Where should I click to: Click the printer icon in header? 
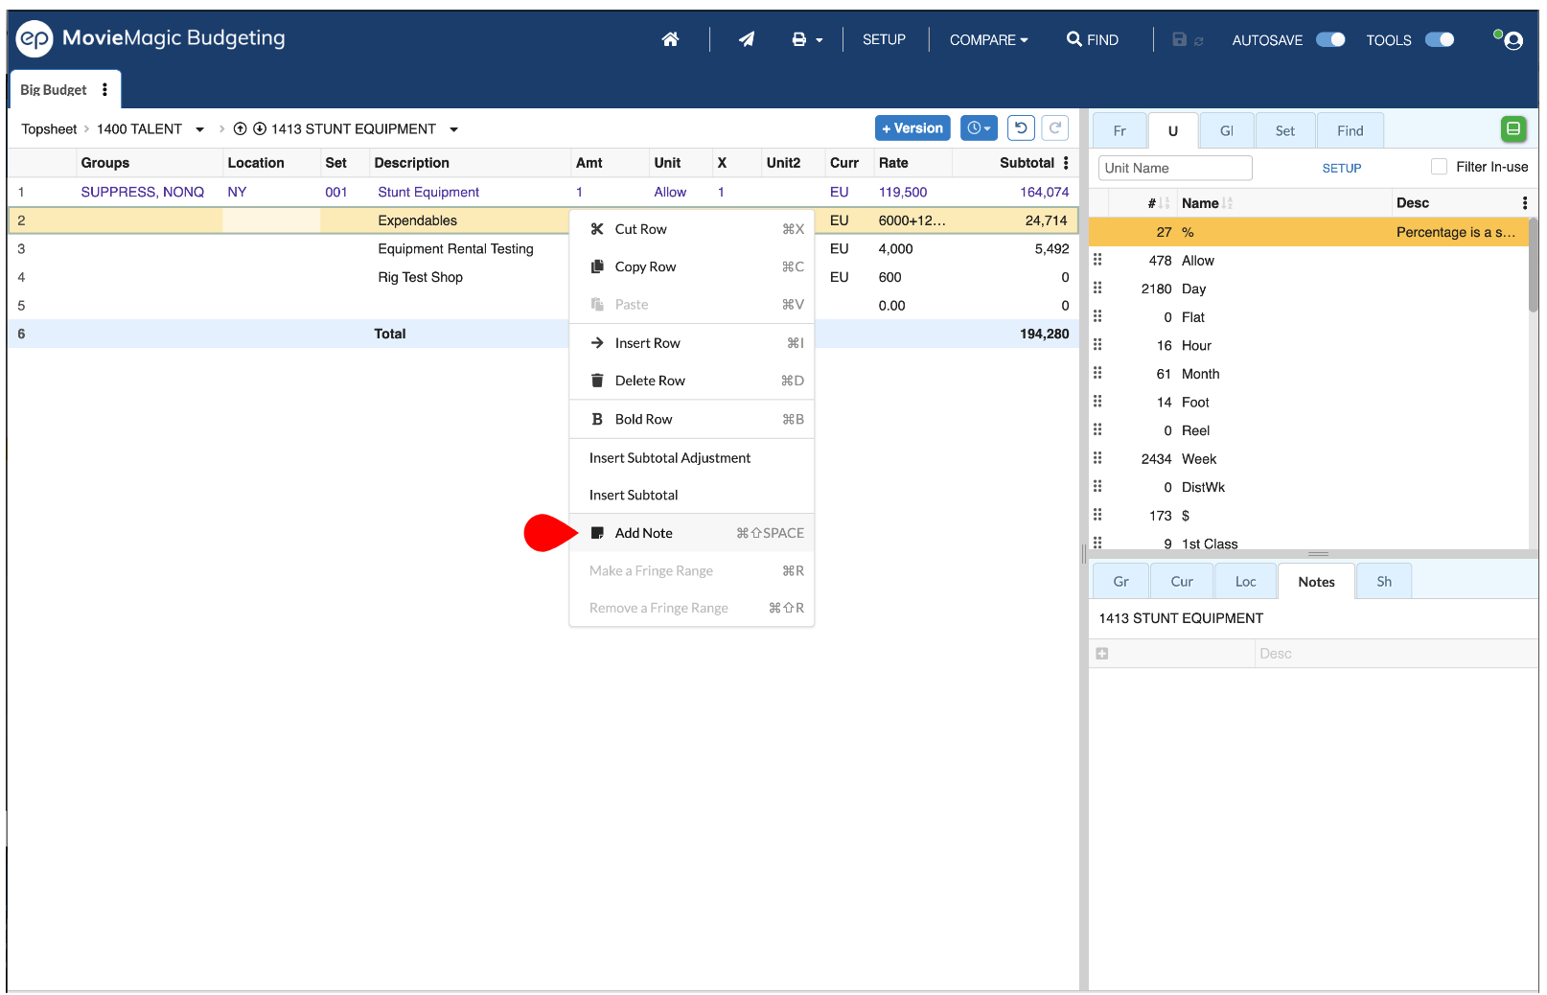click(798, 39)
